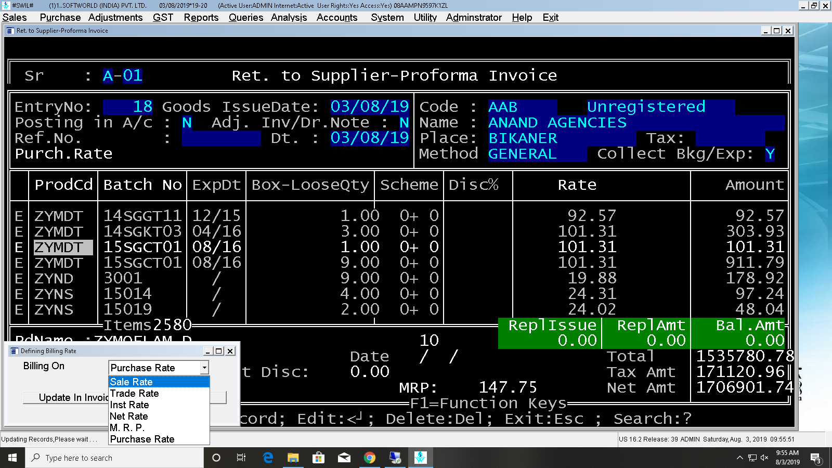
Task: Choose Trade Rate from billing list
Action: [159, 393]
